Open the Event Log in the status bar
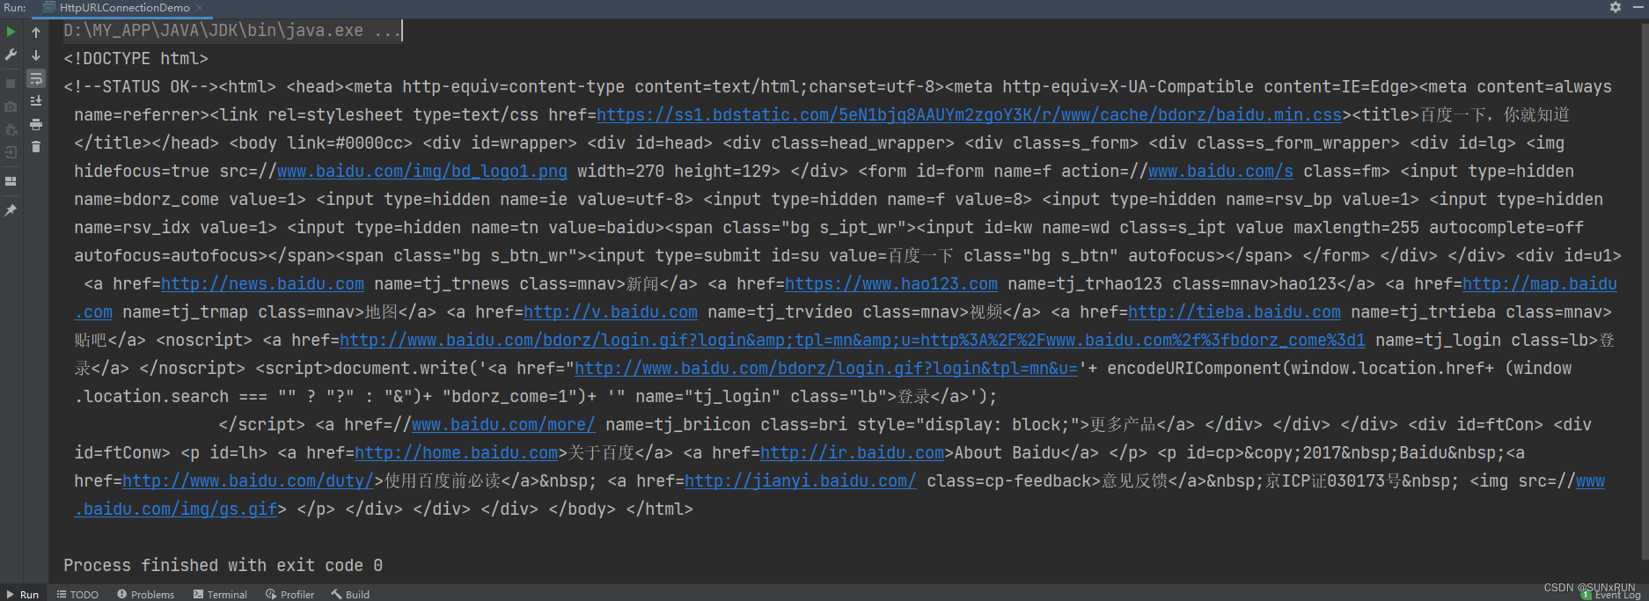 click(1611, 596)
